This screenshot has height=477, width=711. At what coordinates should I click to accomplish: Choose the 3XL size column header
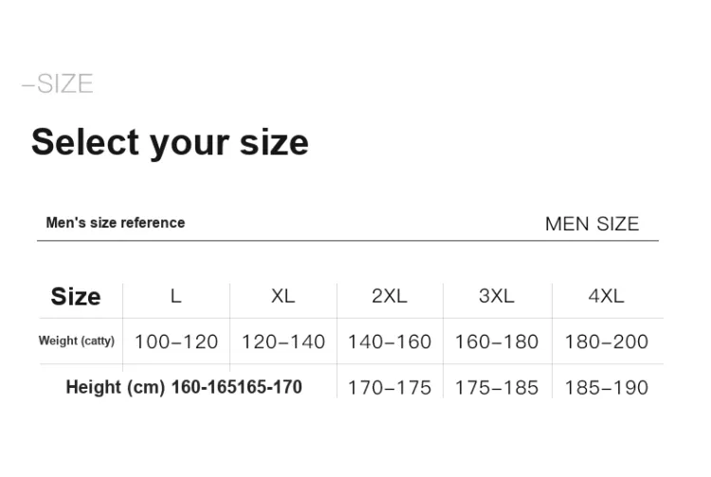(x=496, y=296)
